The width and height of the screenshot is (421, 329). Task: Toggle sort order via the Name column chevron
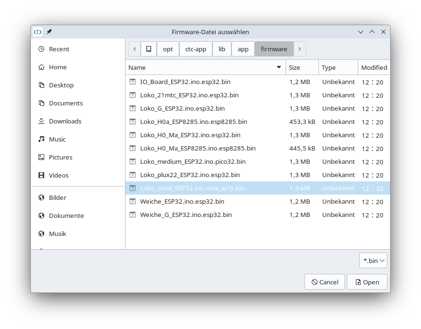(x=278, y=67)
